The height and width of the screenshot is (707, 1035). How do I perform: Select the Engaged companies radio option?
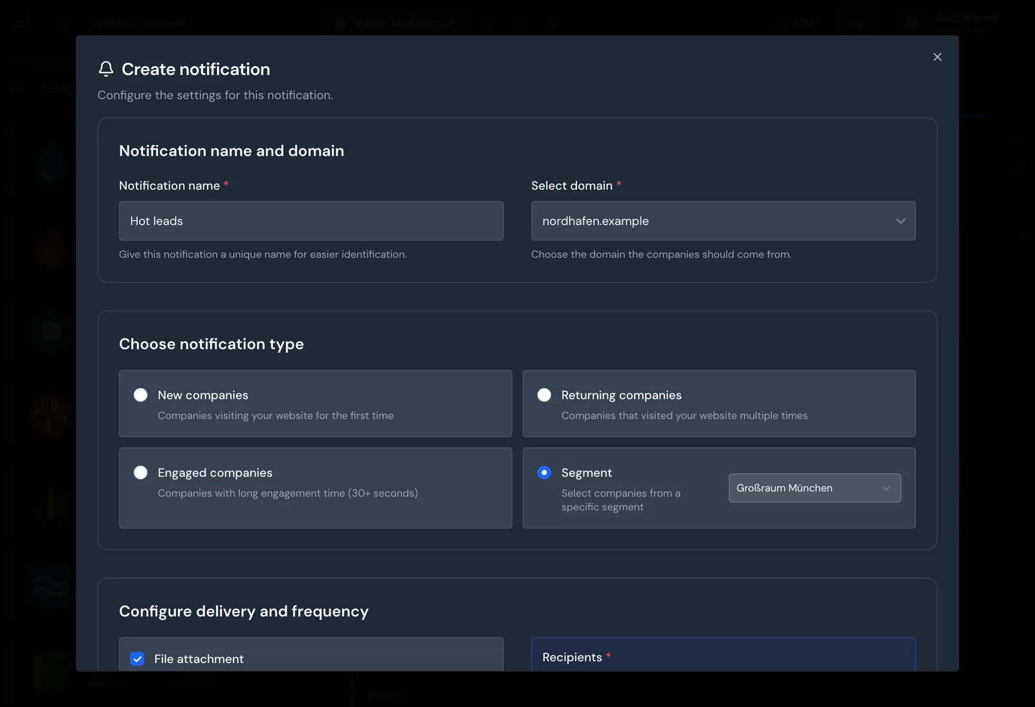140,472
